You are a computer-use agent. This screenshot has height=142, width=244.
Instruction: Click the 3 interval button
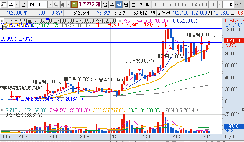click(x=162, y=4)
